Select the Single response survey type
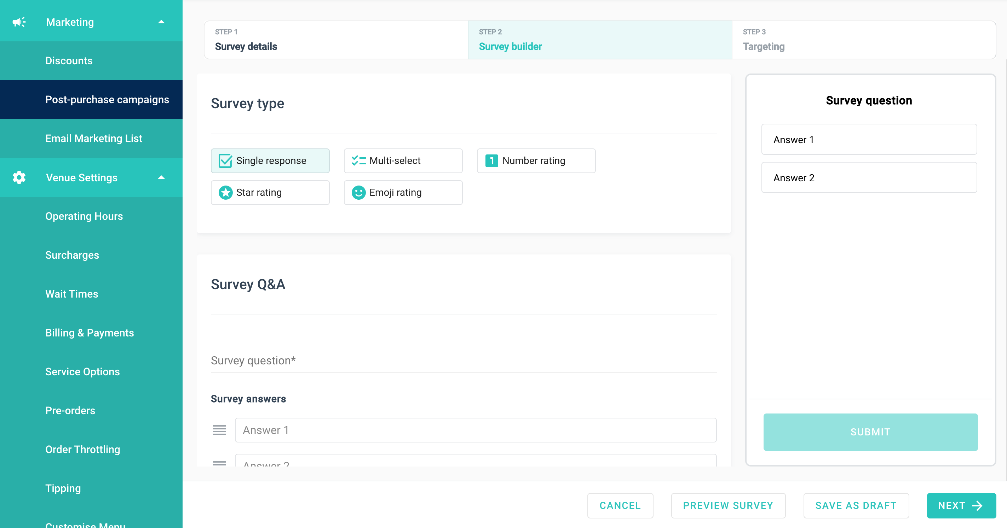The image size is (1007, 528). (270, 160)
